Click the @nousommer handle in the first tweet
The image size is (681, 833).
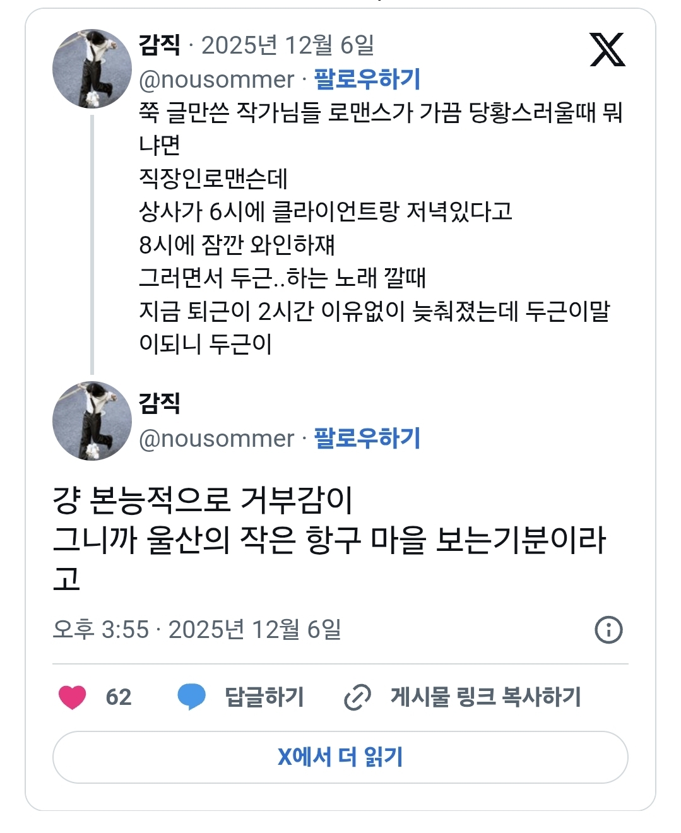coord(216,80)
